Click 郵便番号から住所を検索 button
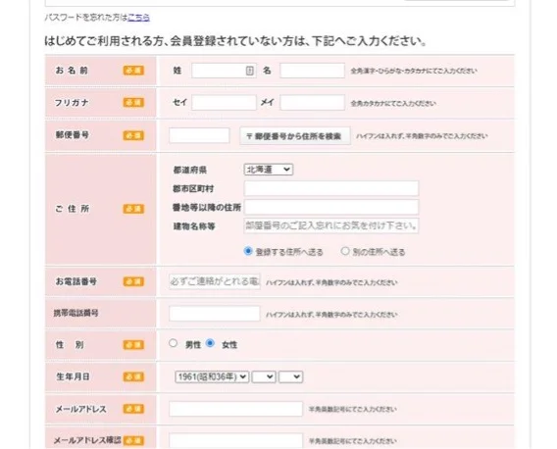 pos(295,136)
